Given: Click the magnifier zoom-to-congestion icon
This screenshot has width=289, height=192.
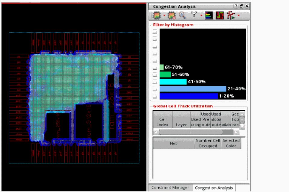Looking at the screenshot, I should pyautogui.click(x=182, y=15).
